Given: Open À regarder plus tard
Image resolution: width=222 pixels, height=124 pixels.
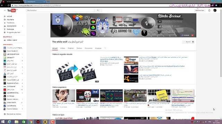Looking at the screenshot, I should tap(14, 32).
